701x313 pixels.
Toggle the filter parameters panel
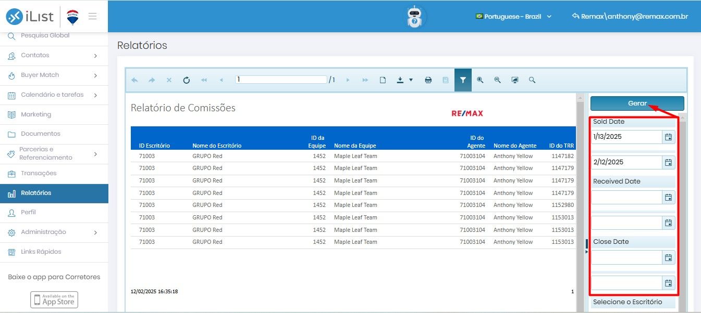(463, 80)
